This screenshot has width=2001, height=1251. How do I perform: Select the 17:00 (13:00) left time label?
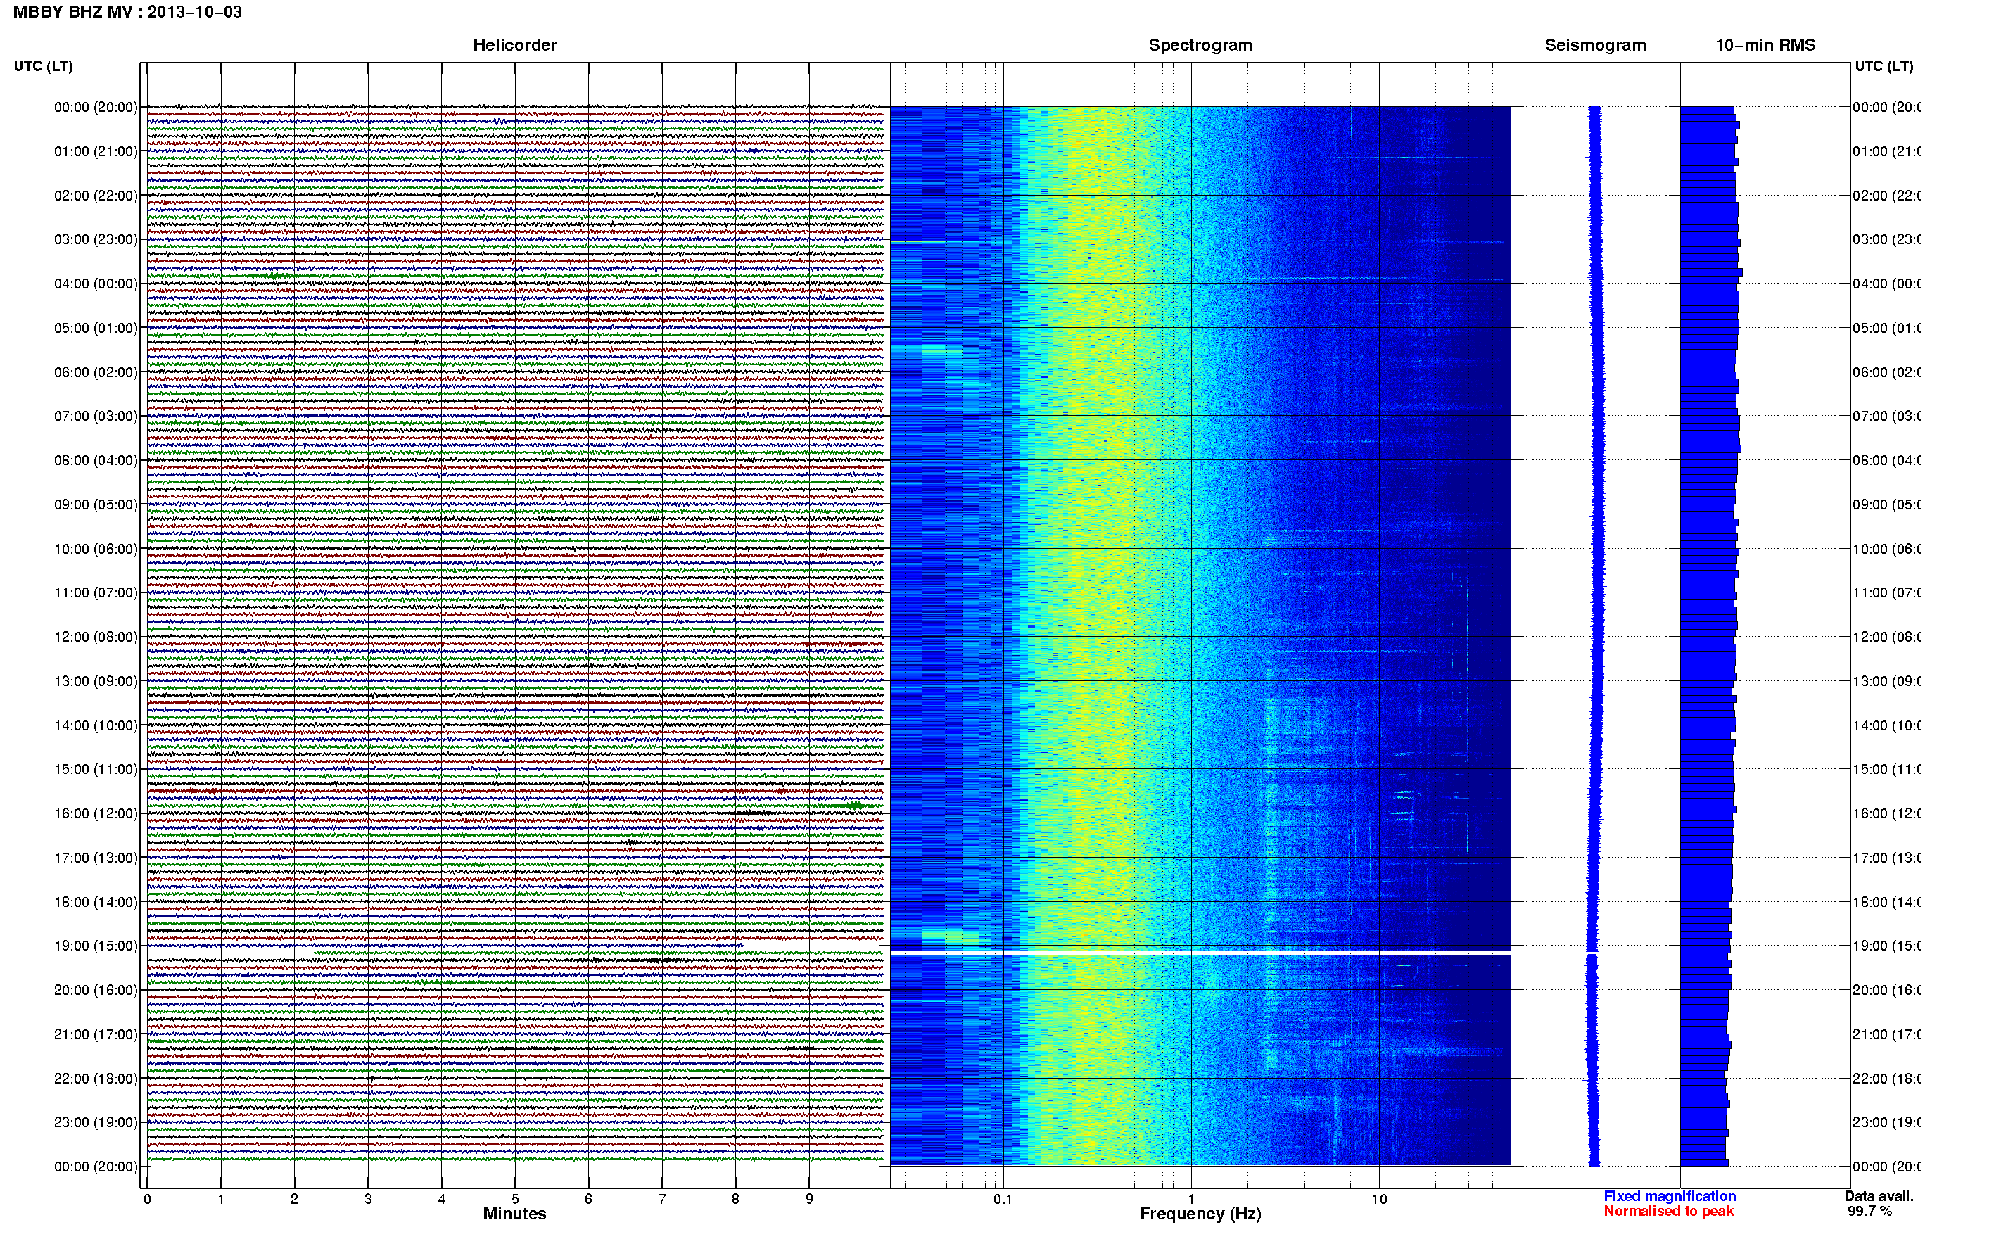(x=96, y=858)
